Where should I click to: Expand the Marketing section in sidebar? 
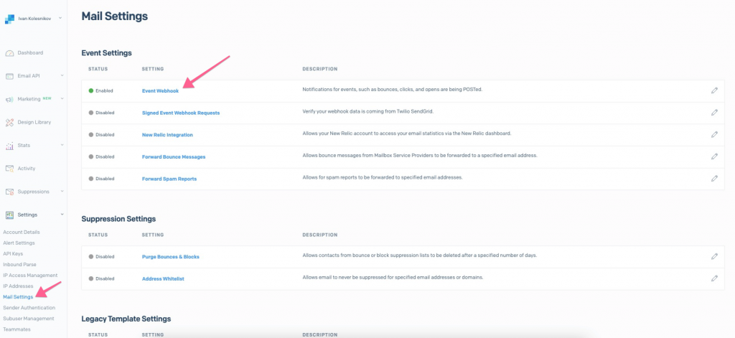[62, 99]
